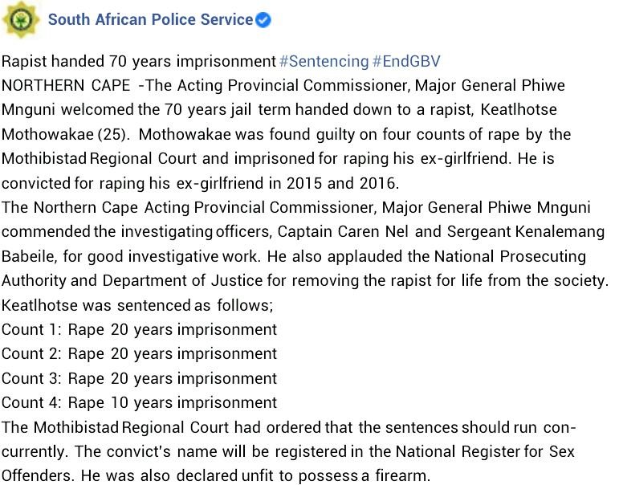Click 'Sergeant Kenalemang' in the post text
This screenshot has height=485, width=619.
tap(526, 231)
